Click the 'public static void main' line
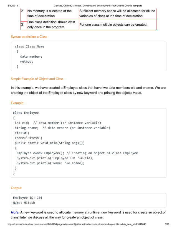Image resolution: width=177 pixels, height=230 pixels. tap(50, 143)
